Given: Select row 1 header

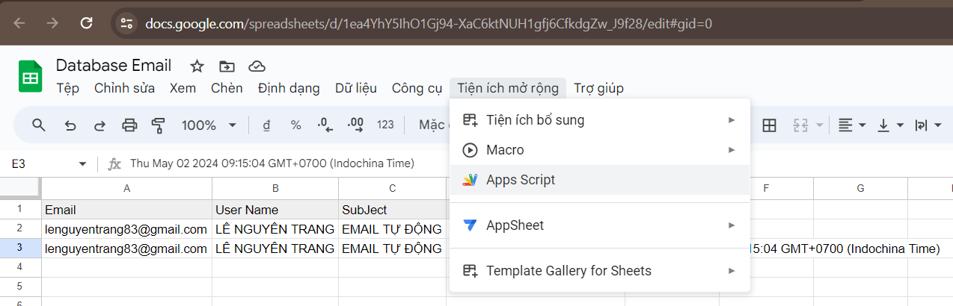Looking at the screenshot, I should [20, 210].
